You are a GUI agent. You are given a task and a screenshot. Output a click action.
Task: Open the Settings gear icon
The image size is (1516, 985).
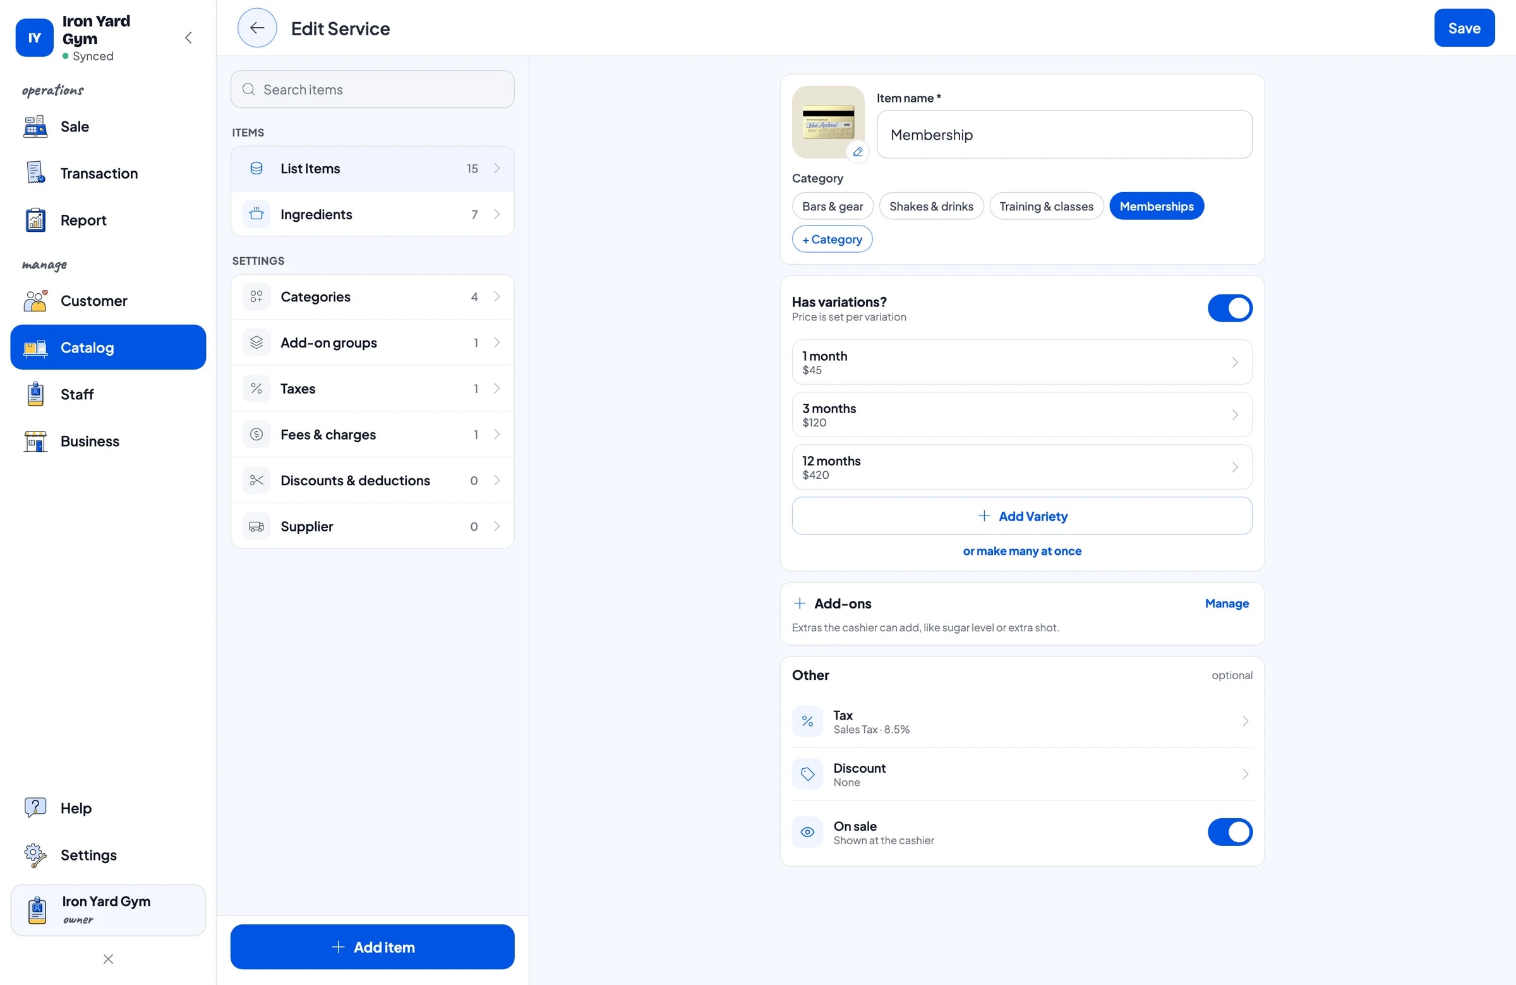35,854
